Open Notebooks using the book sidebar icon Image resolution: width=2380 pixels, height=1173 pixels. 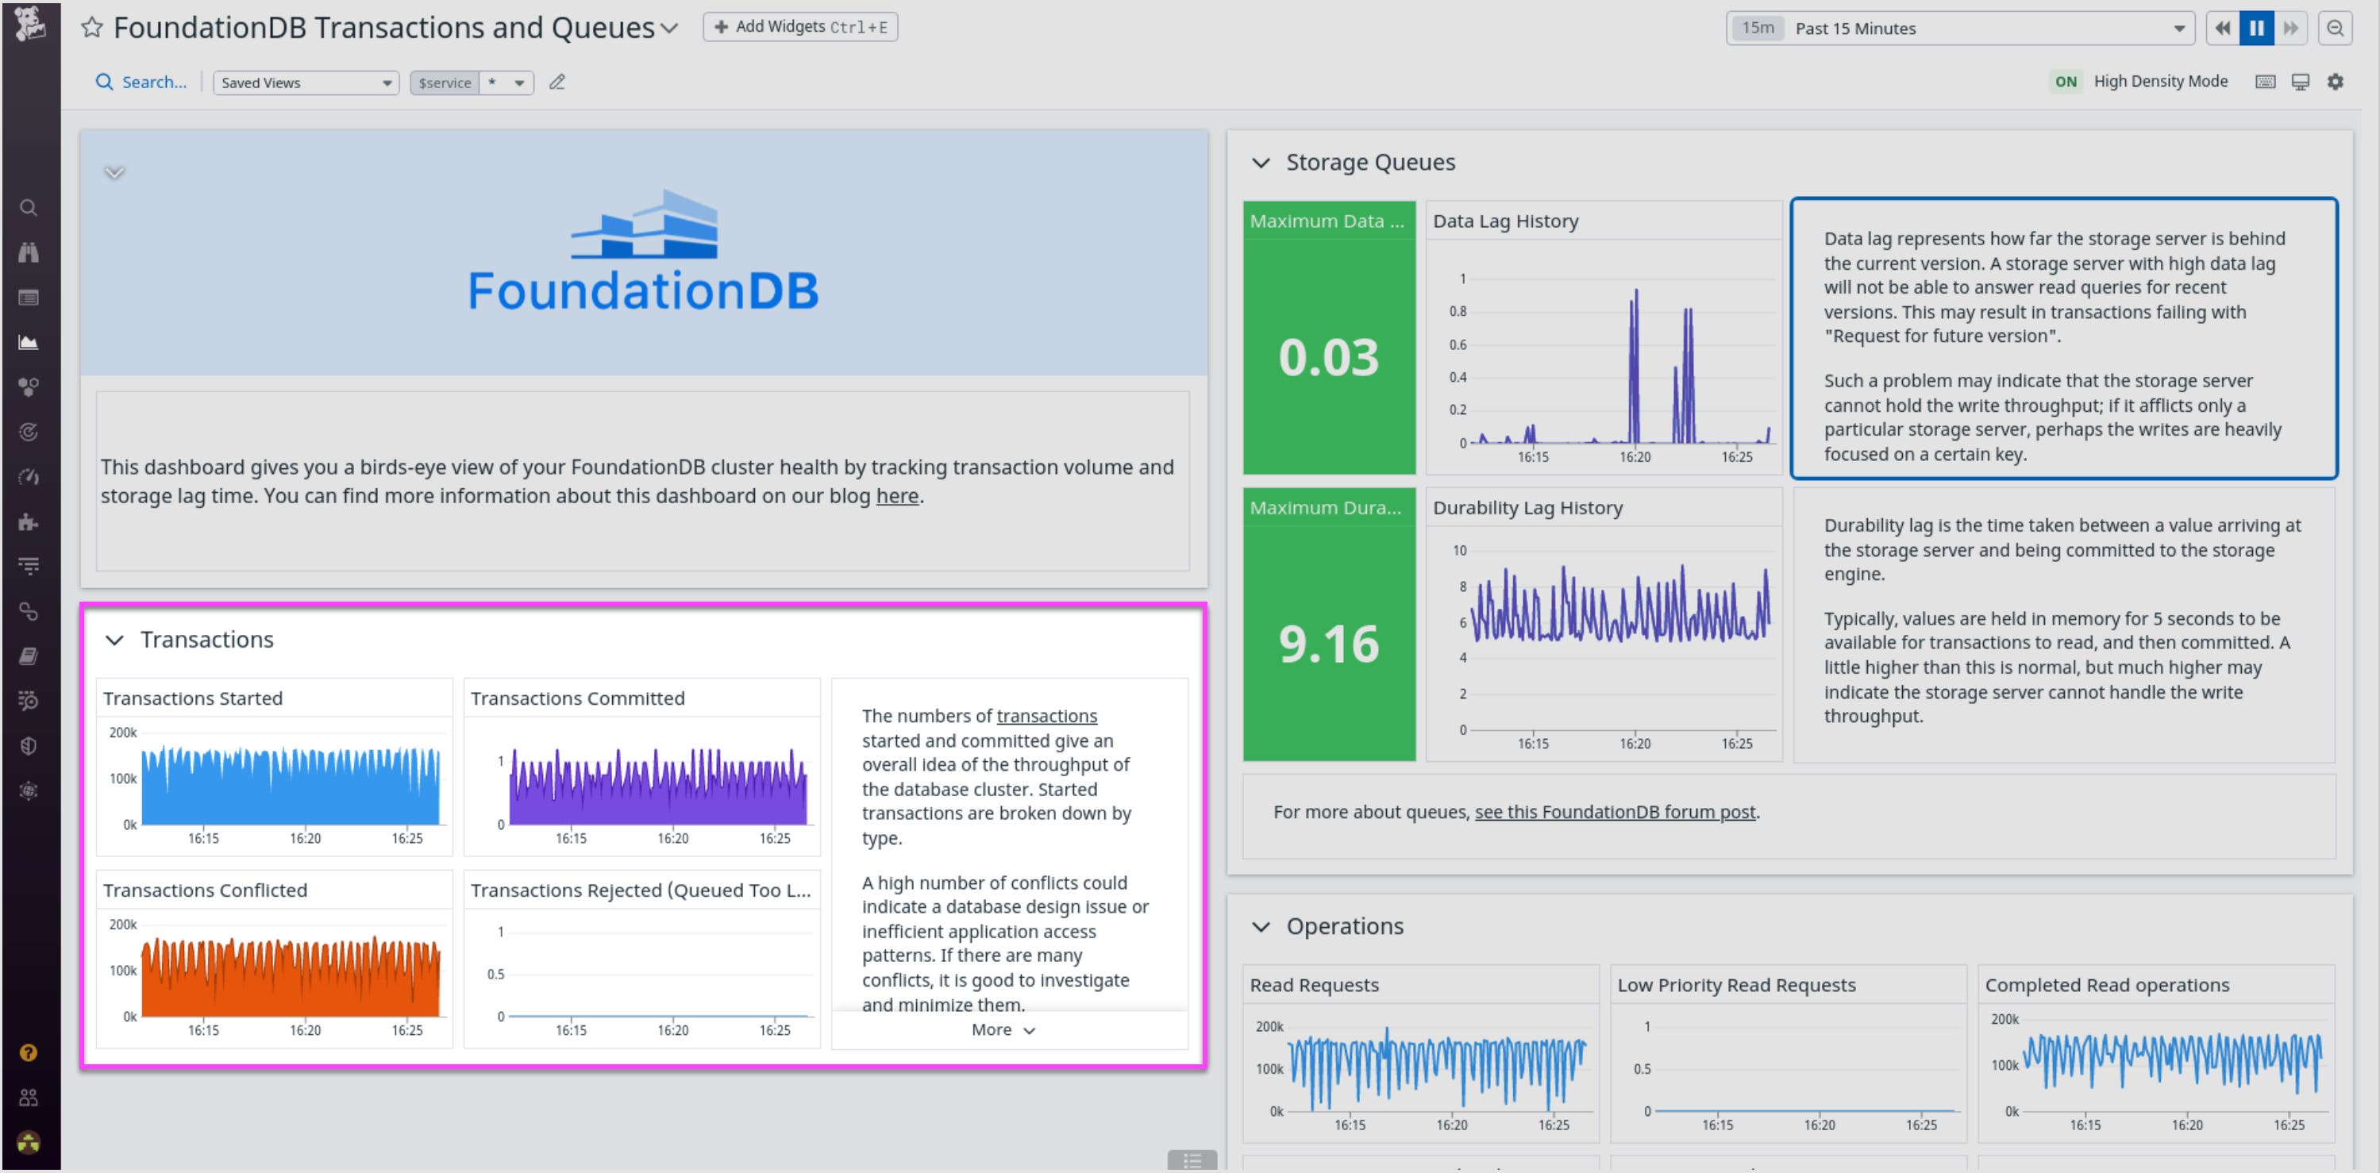(29, 656)
